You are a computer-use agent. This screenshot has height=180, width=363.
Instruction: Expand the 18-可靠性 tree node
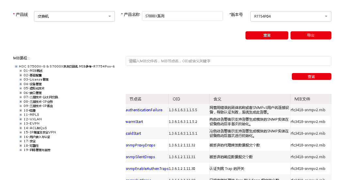[21, 145]
